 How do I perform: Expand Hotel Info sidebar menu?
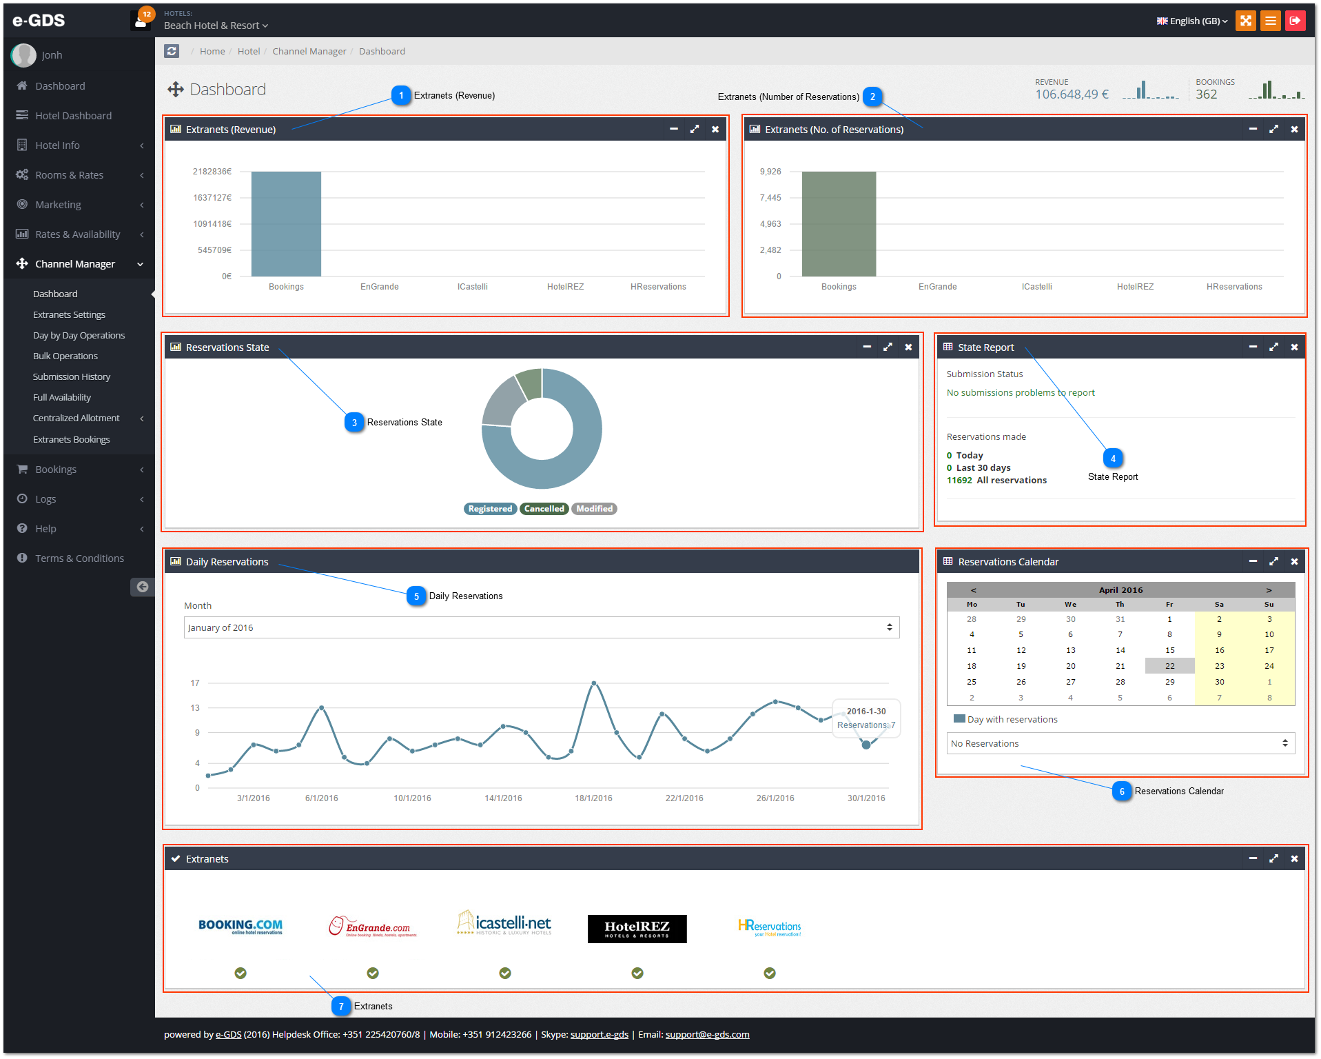(x=79, y=145)
